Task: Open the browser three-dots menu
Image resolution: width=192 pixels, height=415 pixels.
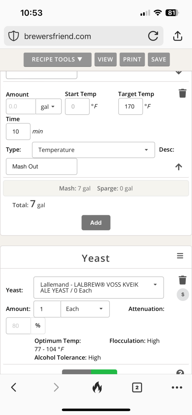Action: (x=177, y=388)
